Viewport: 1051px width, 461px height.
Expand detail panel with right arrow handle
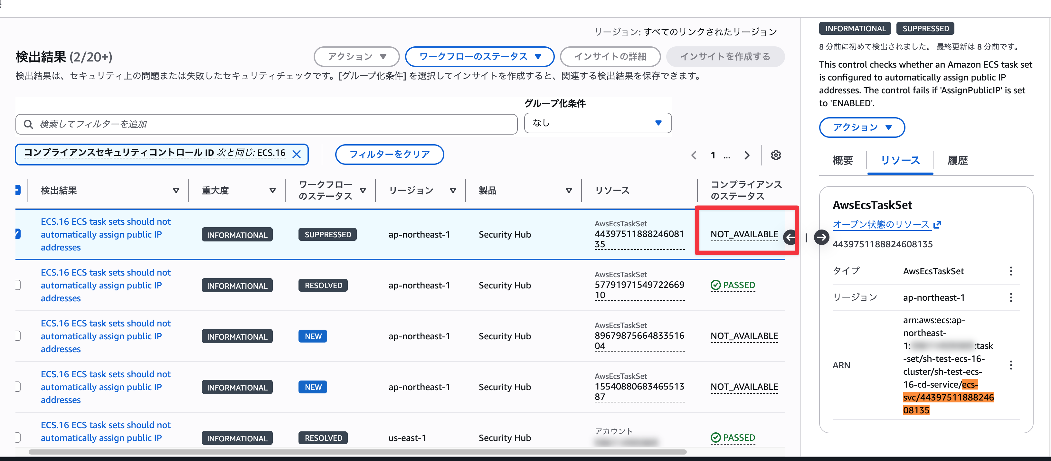(822, 237)
